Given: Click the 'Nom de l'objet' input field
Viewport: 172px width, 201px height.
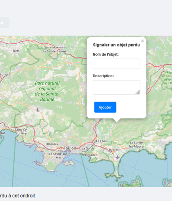Looking at the screenshot, I should 117,64.
